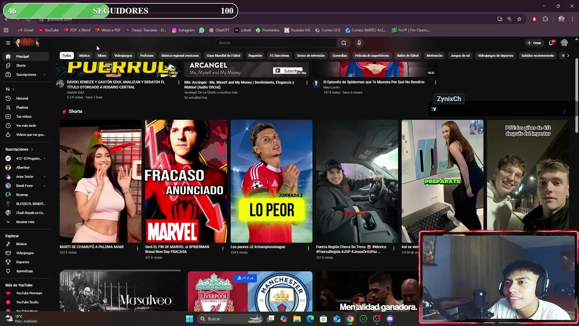Image resolution: width=579 pixels, height=326 pixels.
Task: Open options for Los peores J2 short
Action: pos(308,248)
